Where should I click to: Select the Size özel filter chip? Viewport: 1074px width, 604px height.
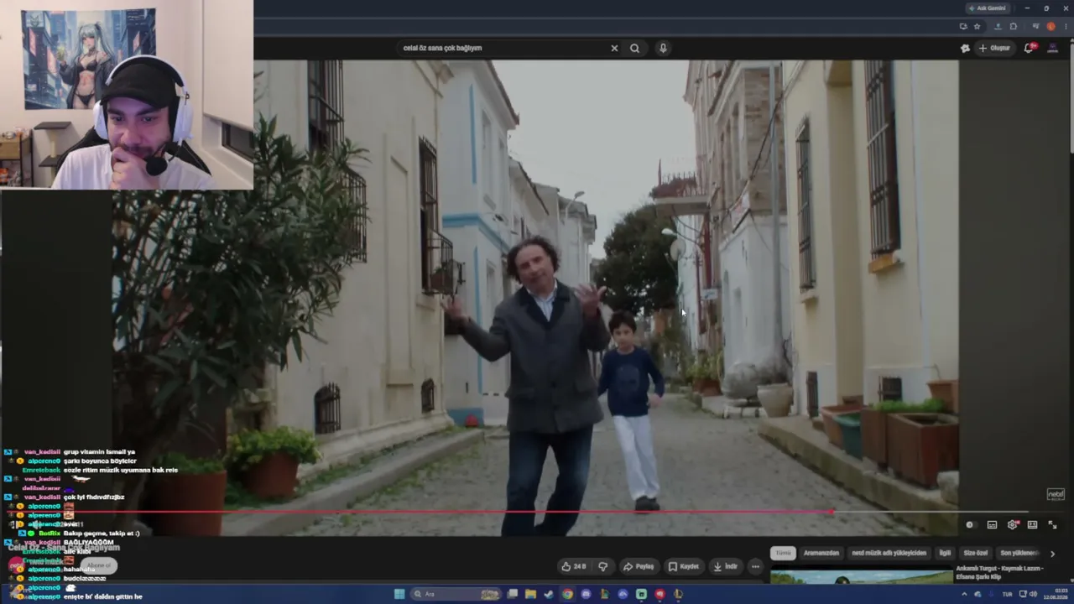pyautogui.click(x=976, y=553)
